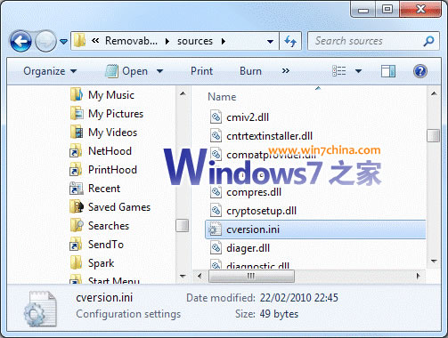Click the large cversion.ini details pane icon
This screenshot has height=338, width=448.
click(x=40, y=309)
